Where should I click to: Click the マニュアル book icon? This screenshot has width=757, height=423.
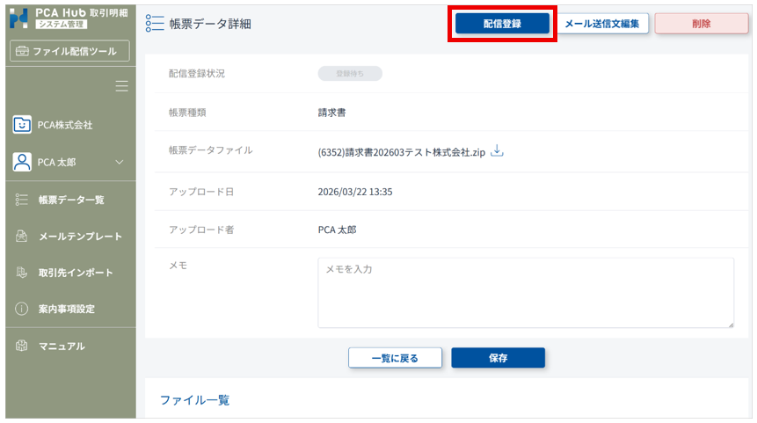(23, 346)
